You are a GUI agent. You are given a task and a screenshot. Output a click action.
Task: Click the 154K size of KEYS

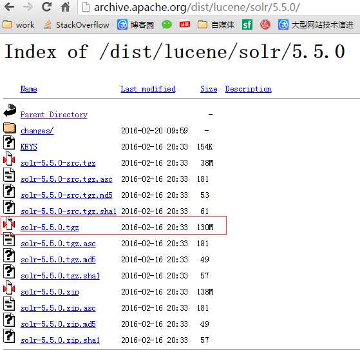[205, 146]
